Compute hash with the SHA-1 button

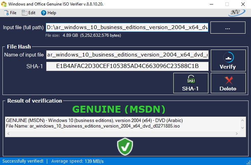(191, 83)
